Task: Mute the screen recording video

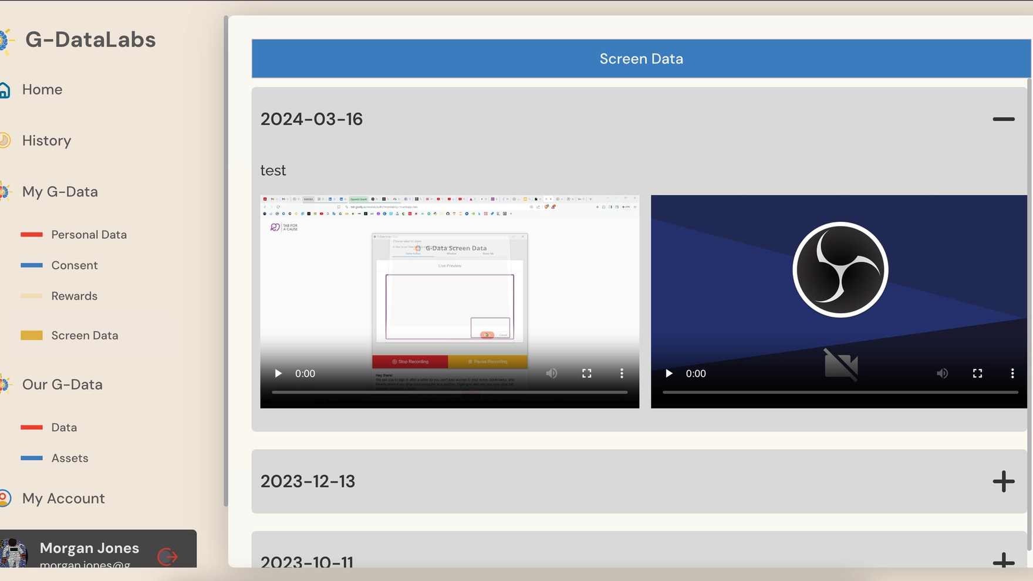Action: [552, 373]
